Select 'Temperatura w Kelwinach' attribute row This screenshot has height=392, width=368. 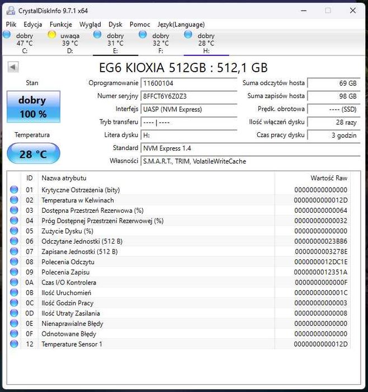click(179, 200)
